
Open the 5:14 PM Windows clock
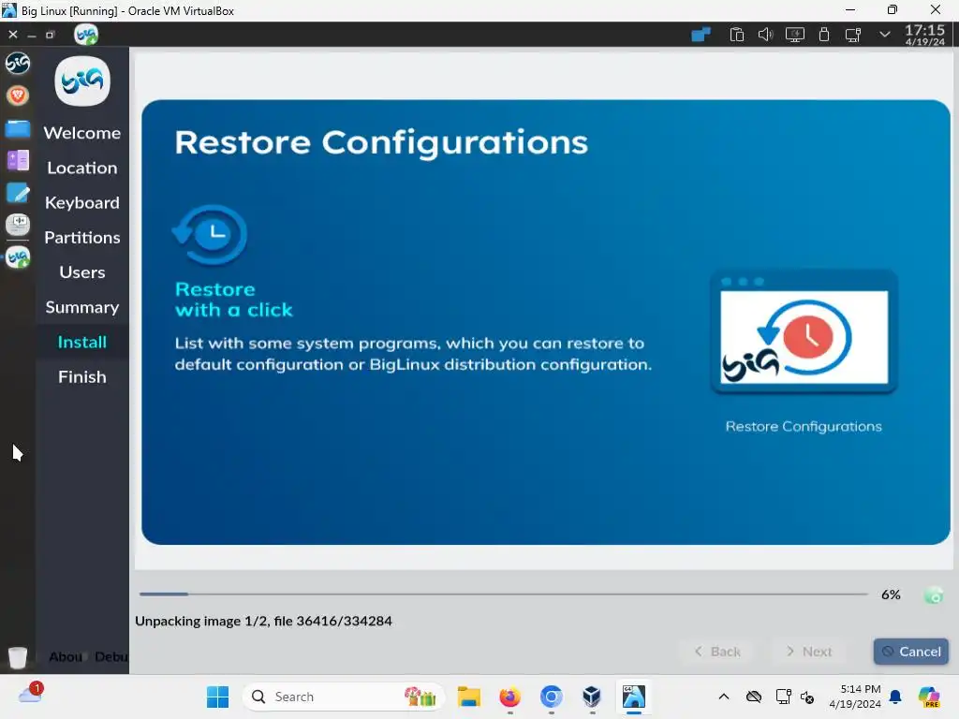tap(856, 697)
